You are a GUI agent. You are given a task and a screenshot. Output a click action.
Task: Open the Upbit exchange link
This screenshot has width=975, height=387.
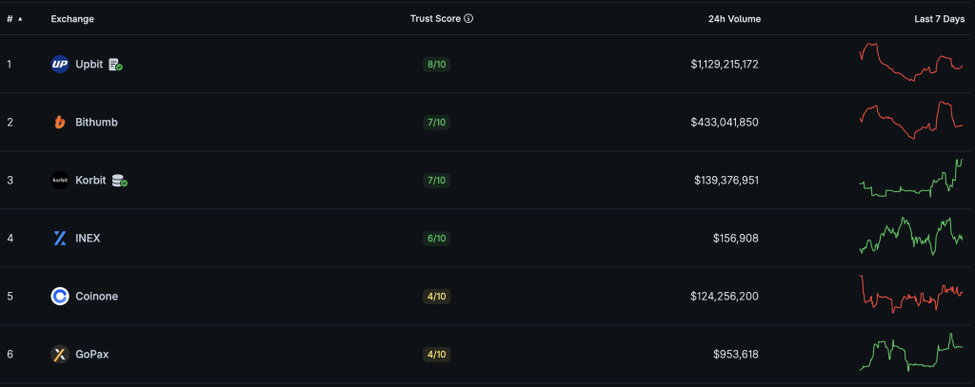(89, 65)
